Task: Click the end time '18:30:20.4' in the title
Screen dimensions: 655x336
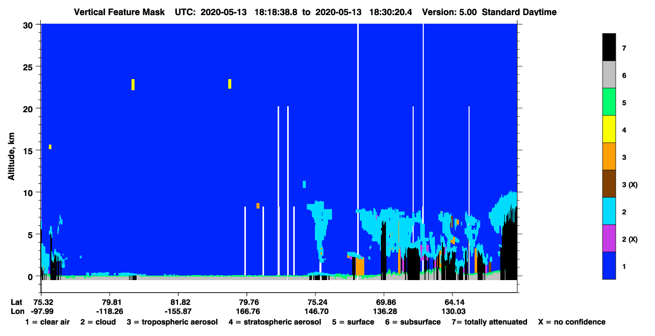Action: 390,12
